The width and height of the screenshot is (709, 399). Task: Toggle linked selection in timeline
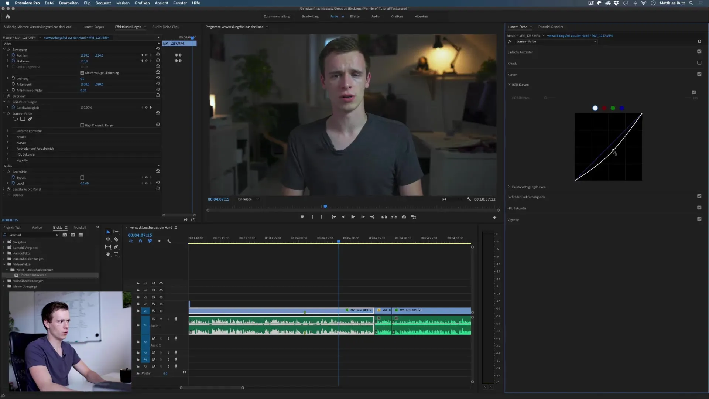150,241
